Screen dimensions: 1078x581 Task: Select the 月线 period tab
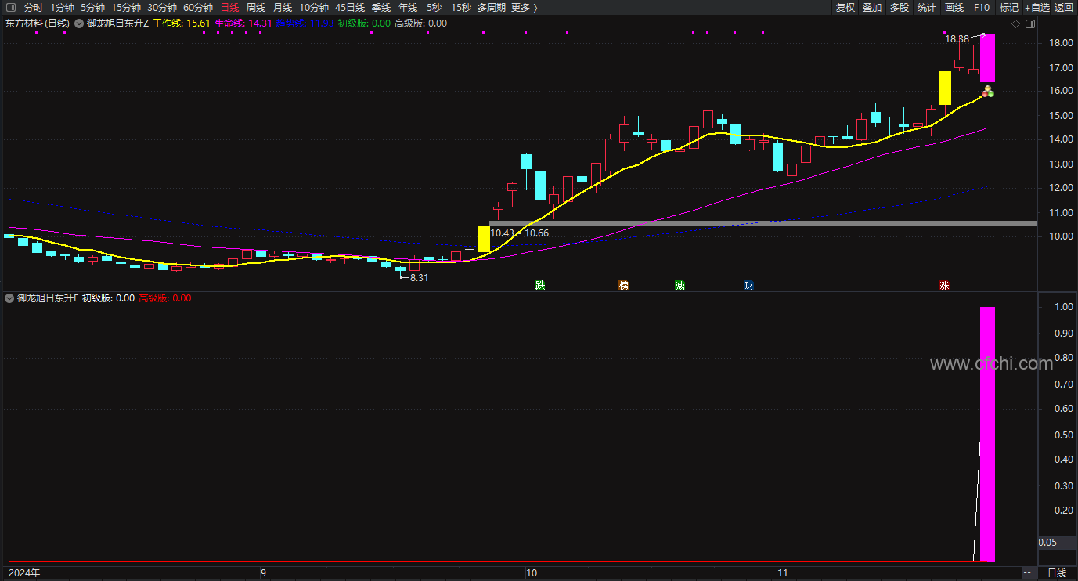coord(283,7)
